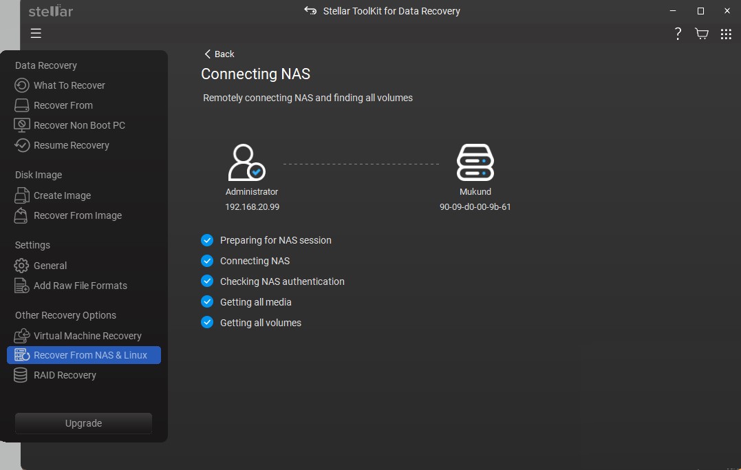Open Recover Non Boot PC option
The height and width of the screenshot is (470, 741).
pos(79,125)
